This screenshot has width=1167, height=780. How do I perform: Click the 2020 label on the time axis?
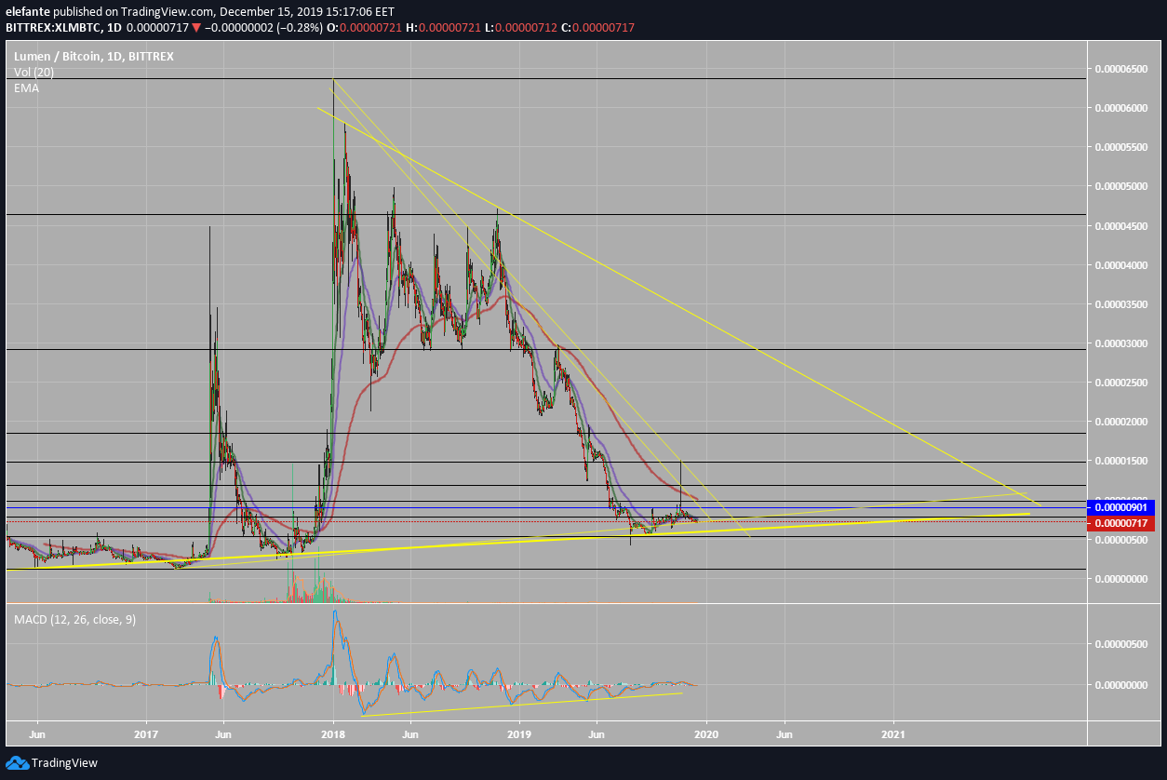706,733
